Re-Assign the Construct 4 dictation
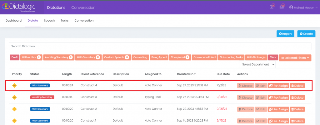 pos(278,86)
